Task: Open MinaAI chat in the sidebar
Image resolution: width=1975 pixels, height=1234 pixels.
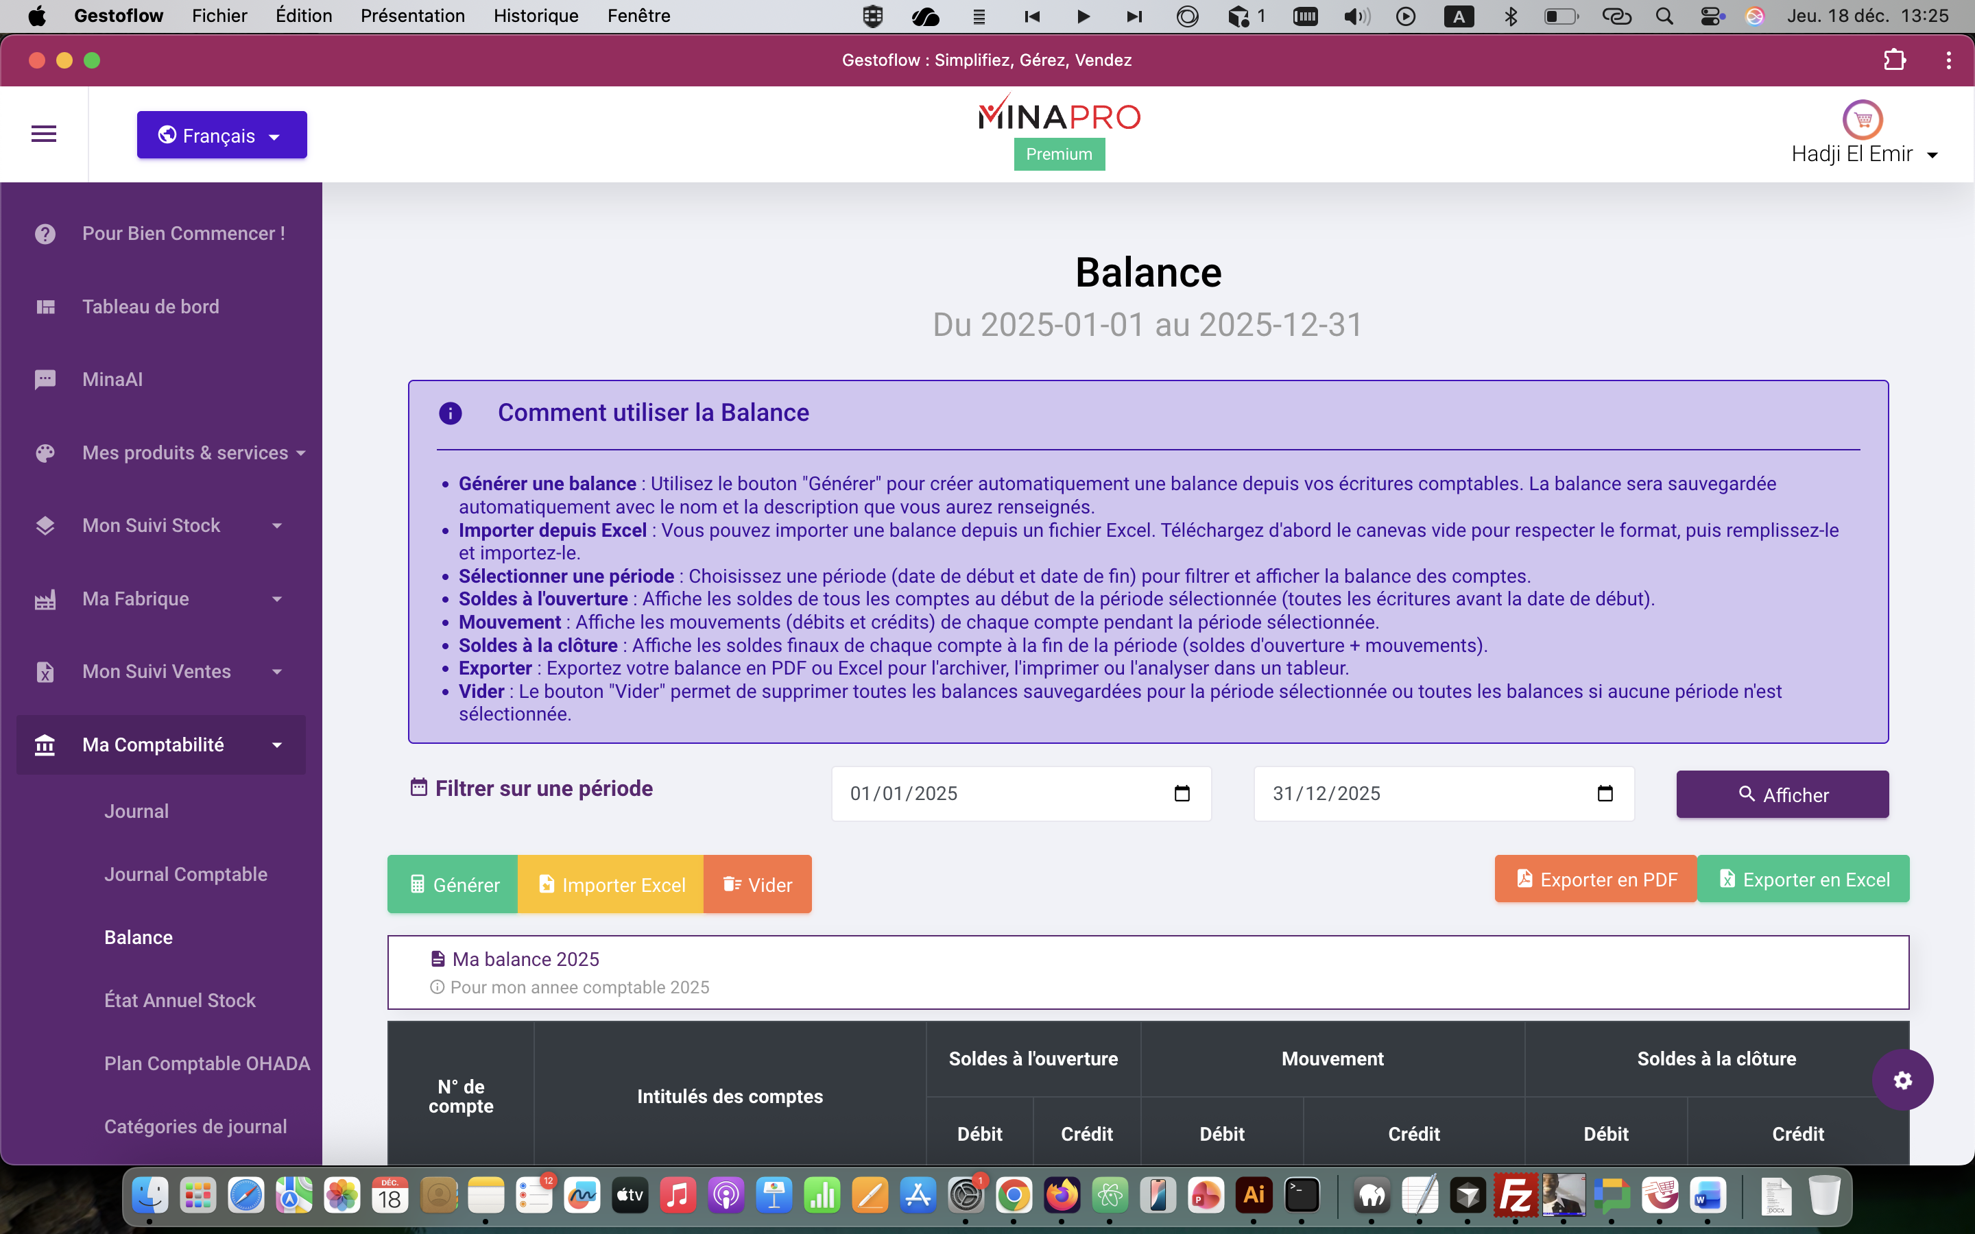Action: [x=112, y=380]
